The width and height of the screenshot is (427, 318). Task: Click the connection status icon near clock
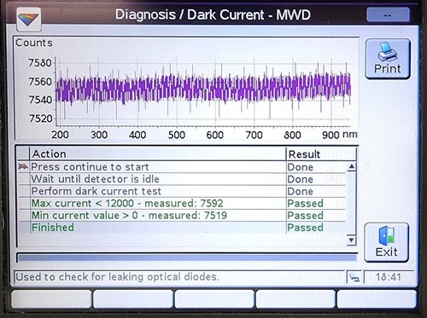(354, 277)
